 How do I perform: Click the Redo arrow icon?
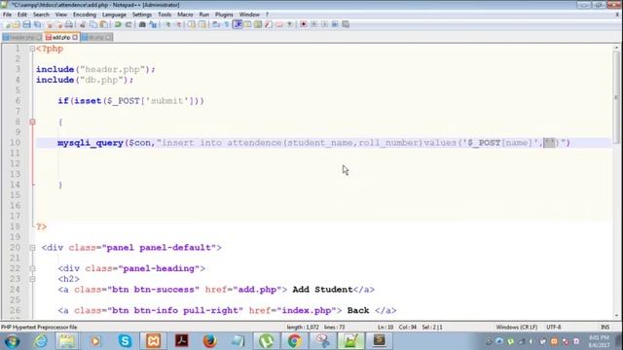pyautogui.click(x=128, y=24)
